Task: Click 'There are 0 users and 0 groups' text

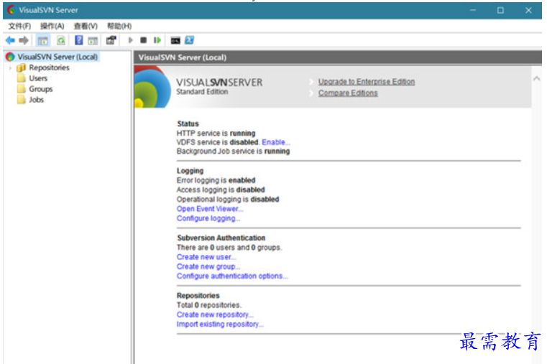Action: tap(229, 247)
